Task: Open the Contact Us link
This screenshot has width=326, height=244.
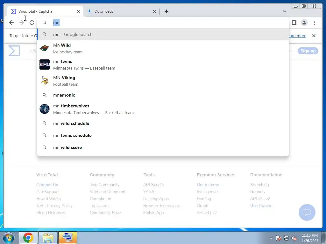Action: [x=47, y=185]
